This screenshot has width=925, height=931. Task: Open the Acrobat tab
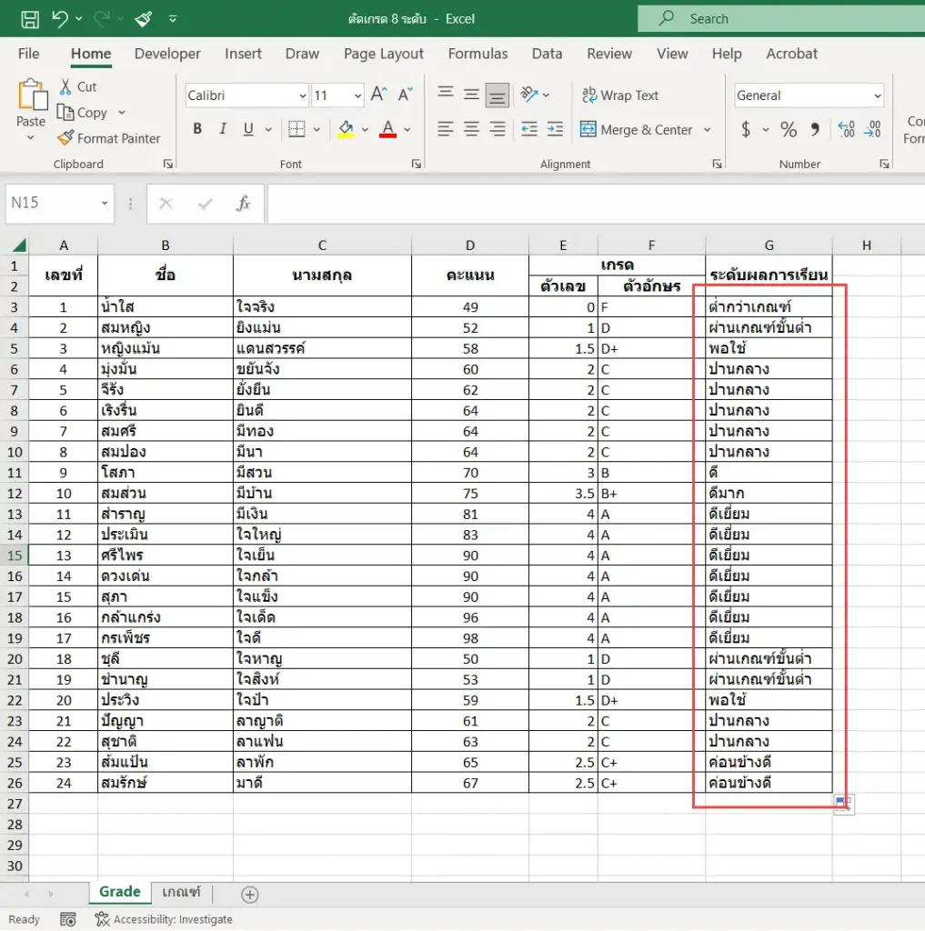(791, 54)
